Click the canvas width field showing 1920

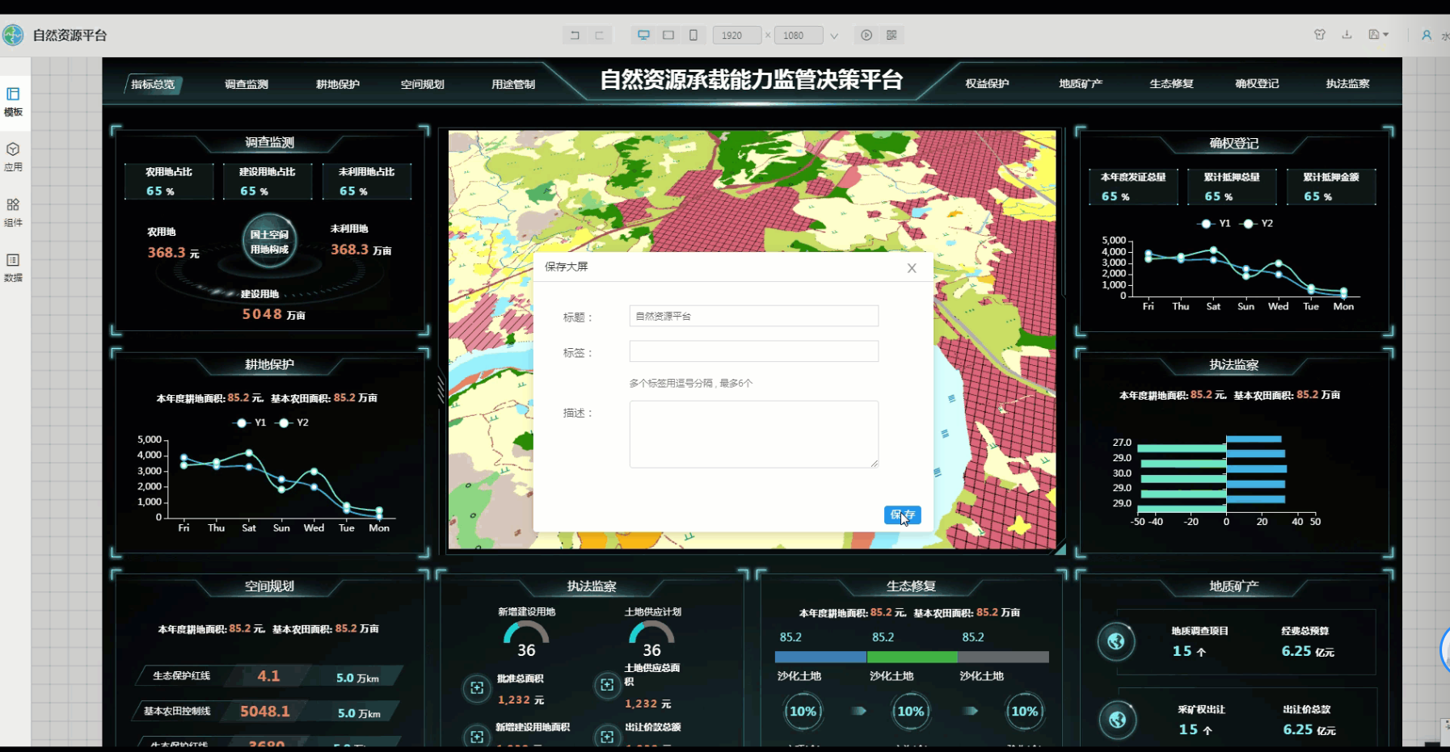coord(737,36)
